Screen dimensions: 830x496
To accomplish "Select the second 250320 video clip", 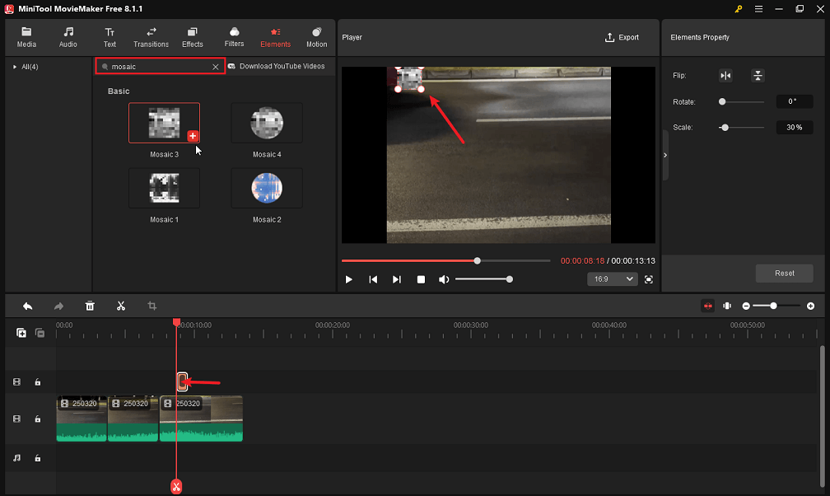I will [x=133, y=419].
